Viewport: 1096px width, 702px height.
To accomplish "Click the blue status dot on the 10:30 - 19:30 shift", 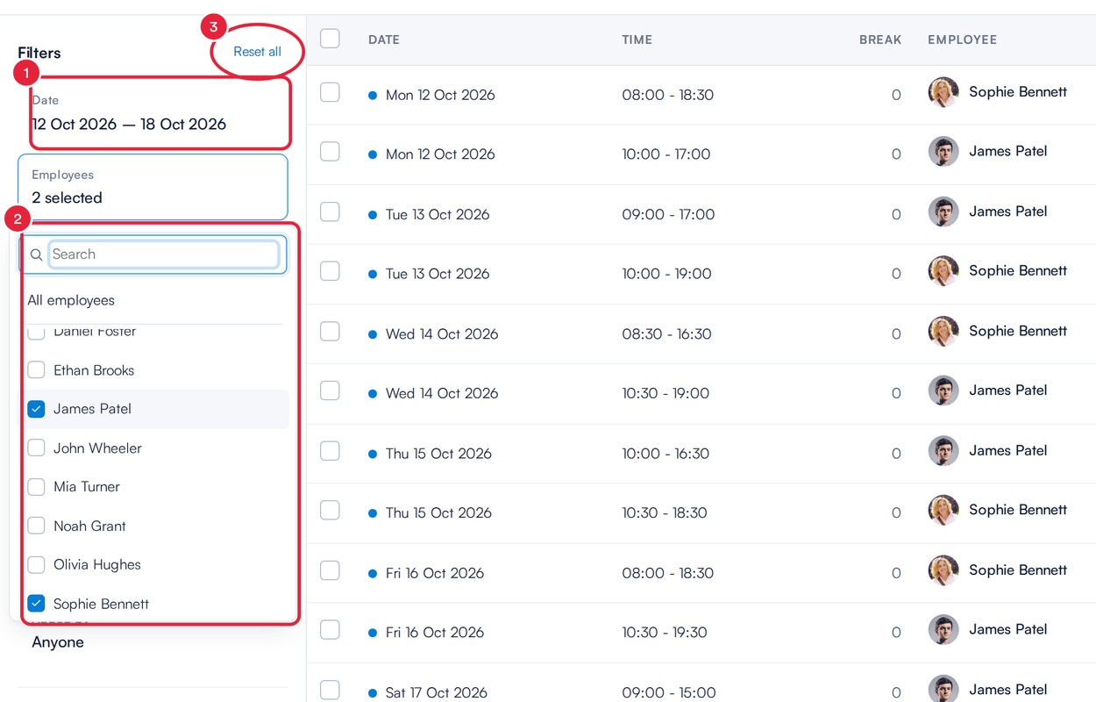I will coord(373,633).
